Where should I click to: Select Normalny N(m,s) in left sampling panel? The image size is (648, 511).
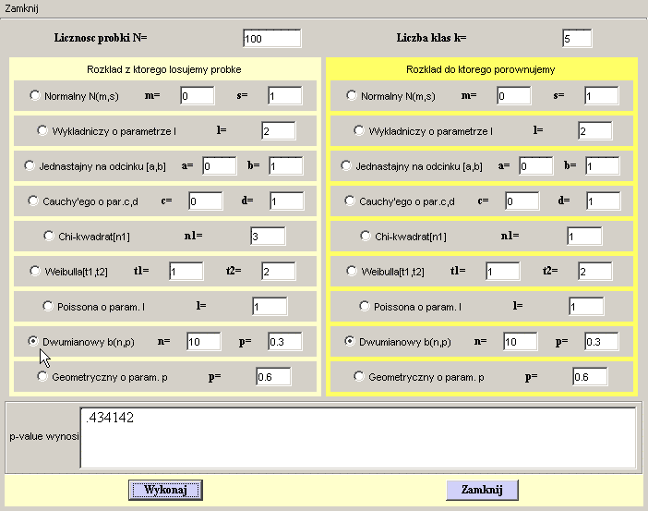[36, 95]
